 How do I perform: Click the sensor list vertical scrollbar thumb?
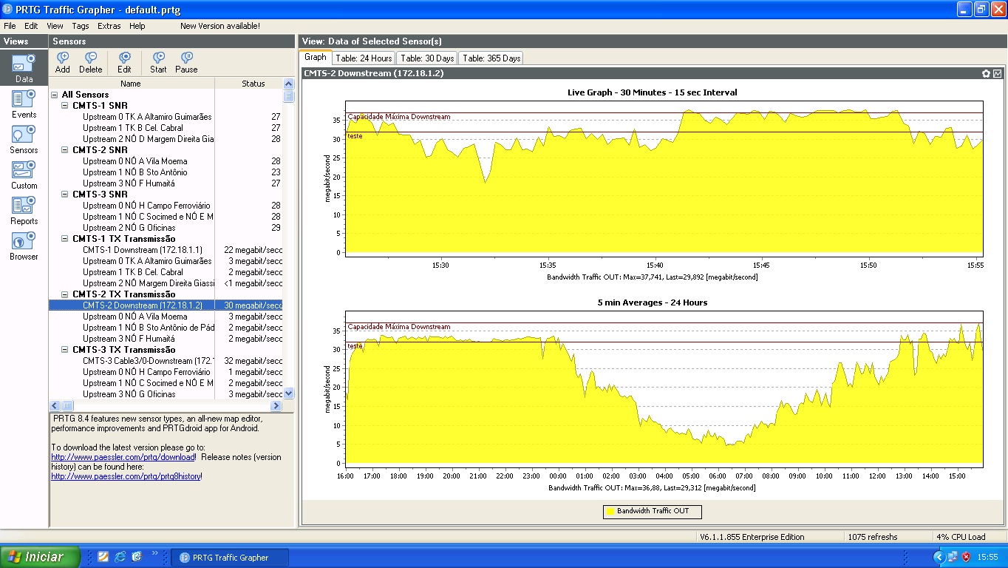[x=289, y=96]
